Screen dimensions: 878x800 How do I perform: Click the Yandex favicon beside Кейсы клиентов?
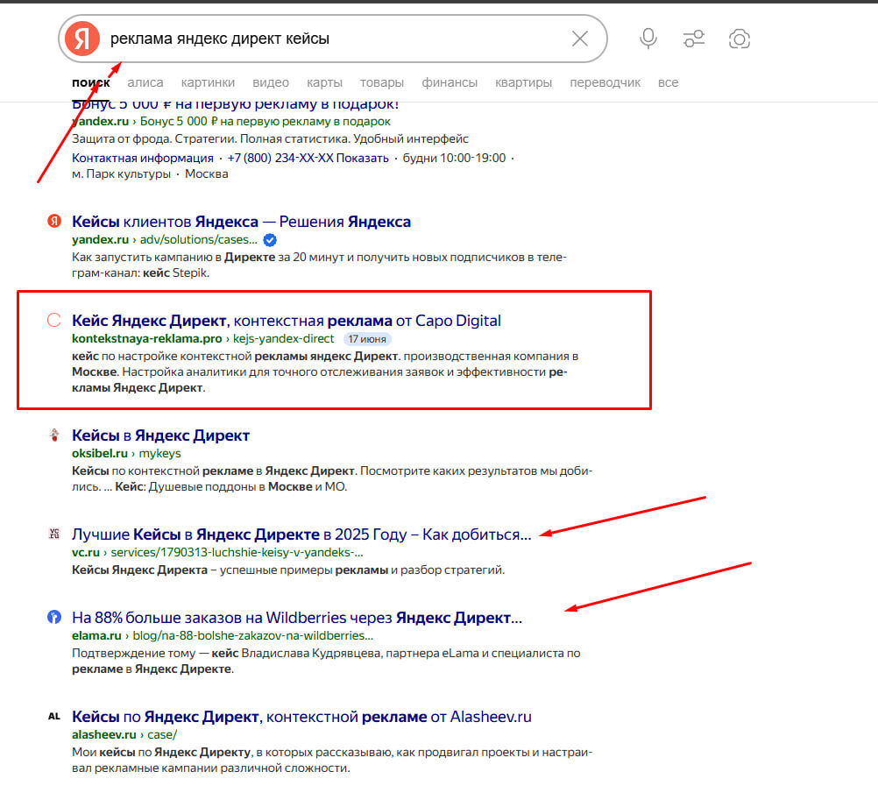point(53,221)
